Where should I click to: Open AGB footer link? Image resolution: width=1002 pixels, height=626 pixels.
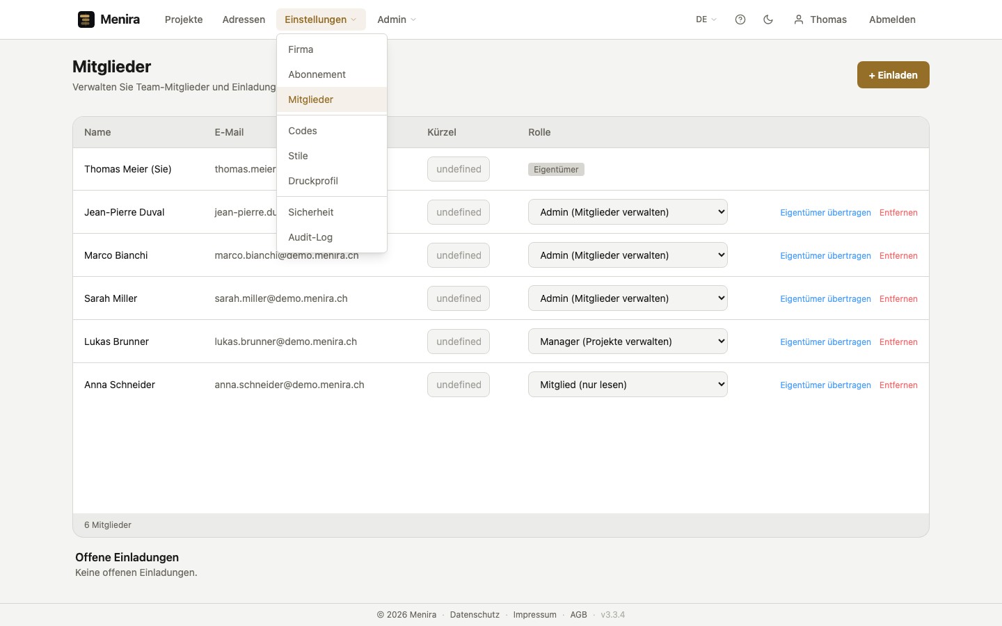pyautogui.click(x=579, y=615)
